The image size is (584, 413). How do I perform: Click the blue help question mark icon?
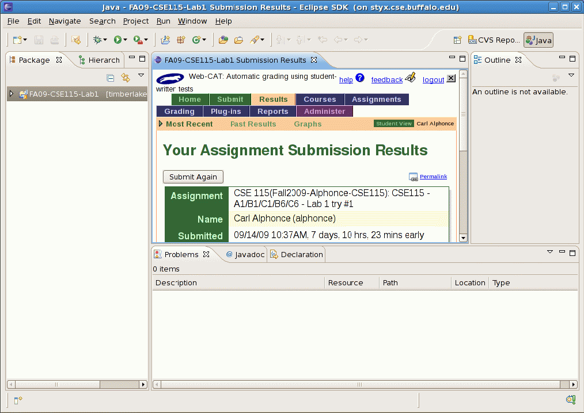tap(360, 78)
